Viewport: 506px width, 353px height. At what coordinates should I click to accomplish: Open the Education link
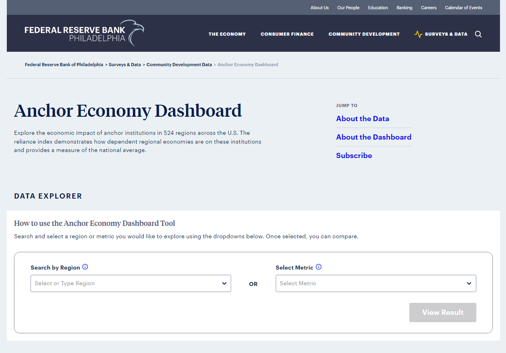coord(378,8)
